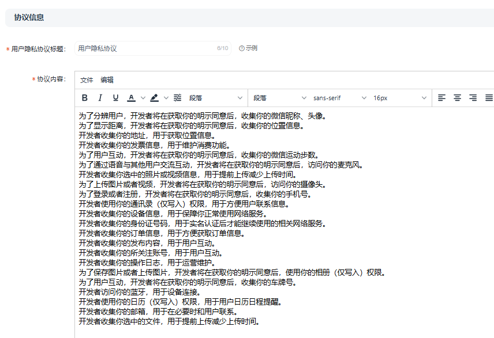Screen dimensions: 494x338
Task: Click the line height icon
Action: point(178,98)
